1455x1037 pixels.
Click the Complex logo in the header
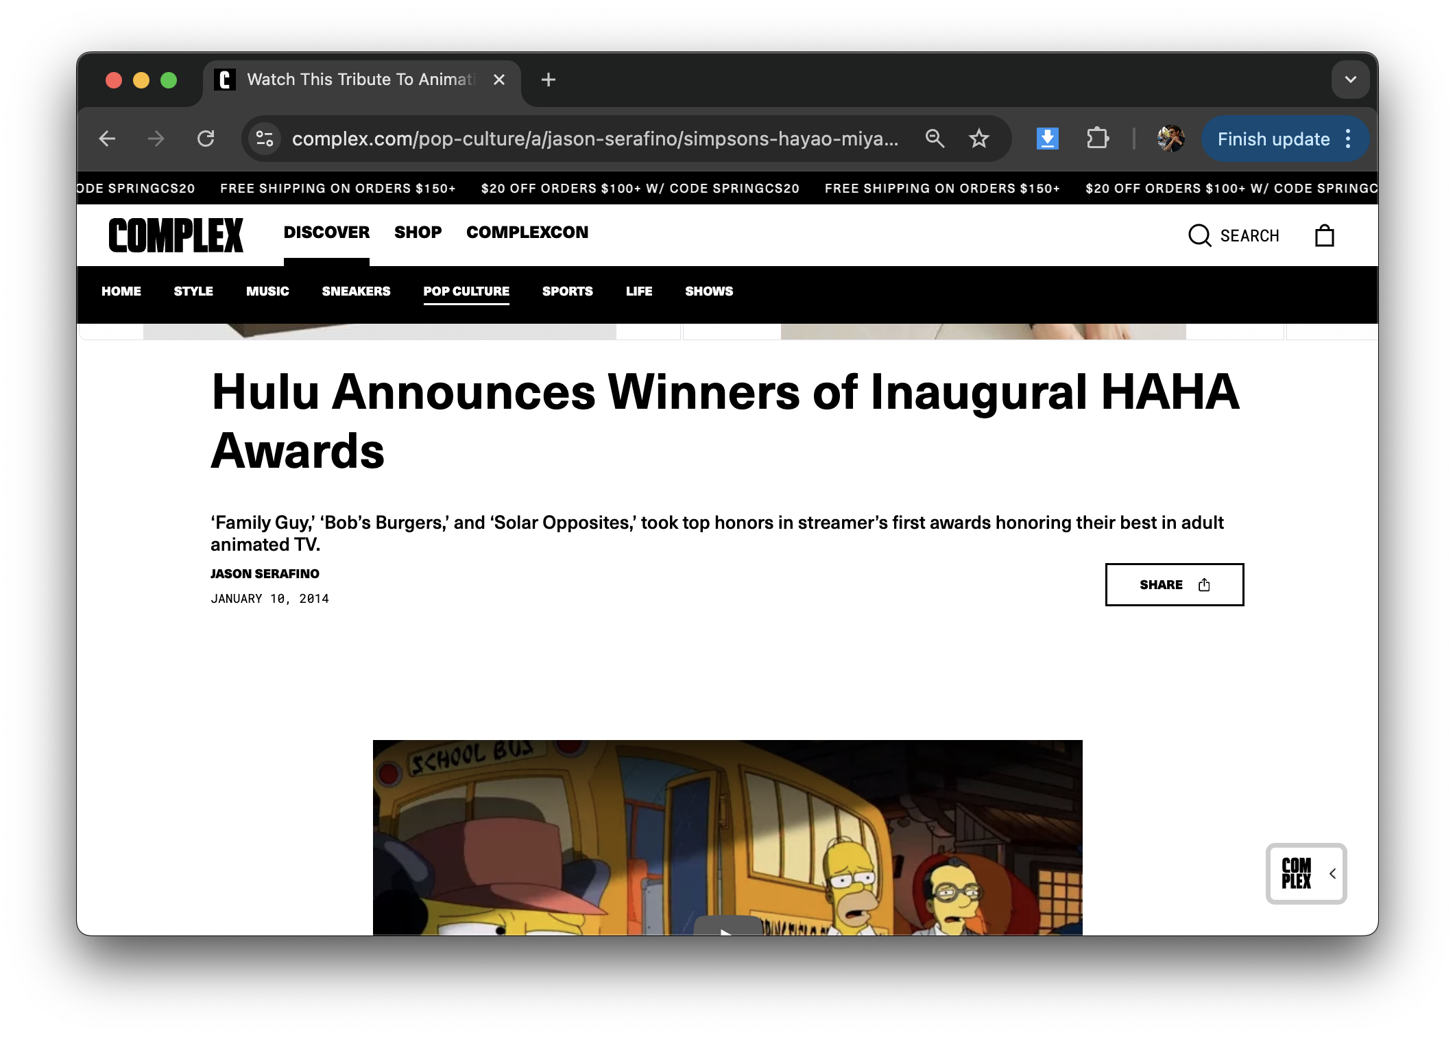pos(176,235)
